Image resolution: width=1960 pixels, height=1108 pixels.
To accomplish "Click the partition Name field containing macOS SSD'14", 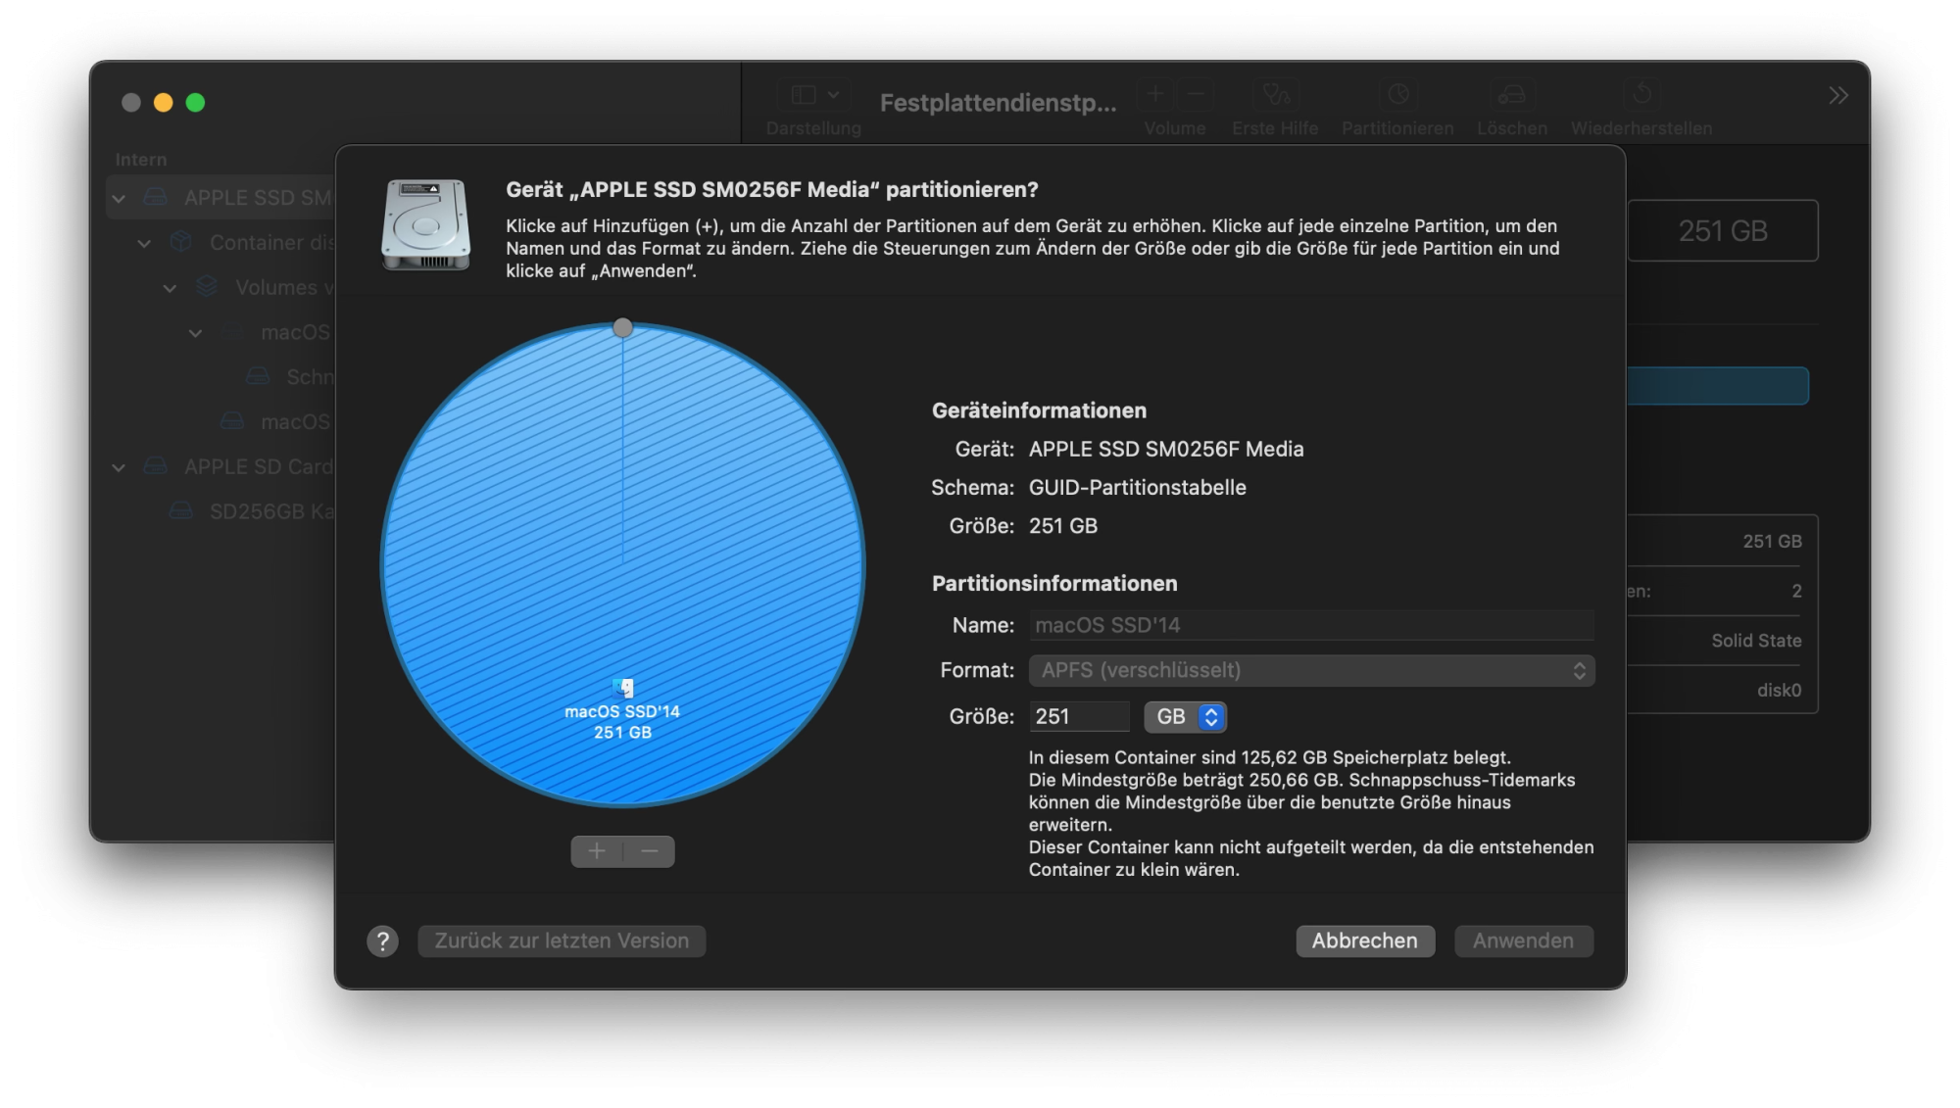I will tap(1311, 625).
